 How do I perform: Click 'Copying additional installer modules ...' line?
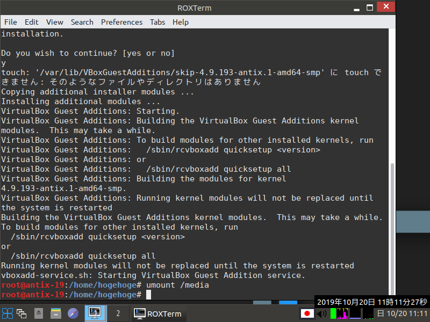click(x=97, y=92)
